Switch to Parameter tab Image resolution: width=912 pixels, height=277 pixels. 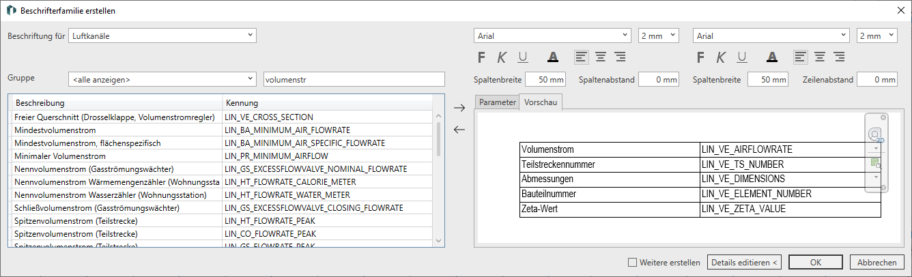click(x=497, y=102)
